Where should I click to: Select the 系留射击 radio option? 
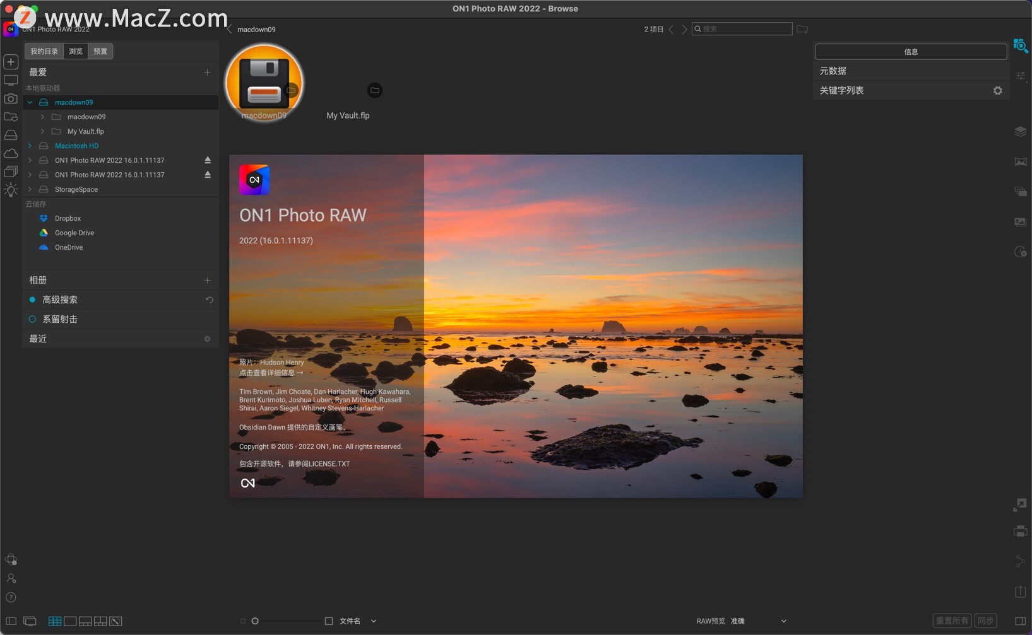pyautogui.click(x=32, y=319)
